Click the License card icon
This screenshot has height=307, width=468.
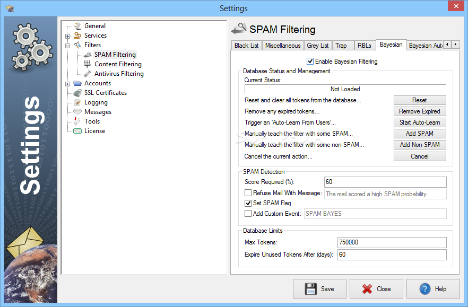(77, 131)
